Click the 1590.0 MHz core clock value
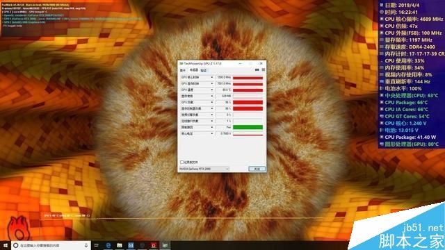Screen dimensions: 445x250 coord(224,77)
